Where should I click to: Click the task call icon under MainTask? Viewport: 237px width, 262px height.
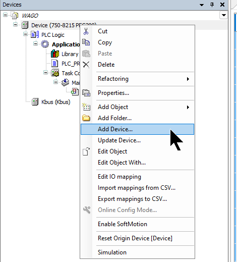point(75,92)
